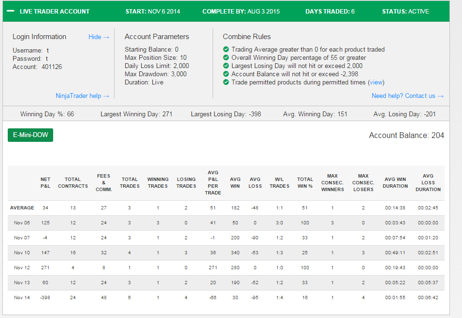Click the AVG WIN column header
Image resolution: width=462 pixels, height=318 pixels.
(x=235, y=183)
